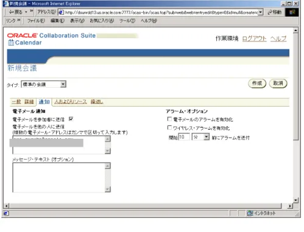Click the Internet Explorer icon in title bar
This screenshot has width=304, height=232.
pos(6,4)
